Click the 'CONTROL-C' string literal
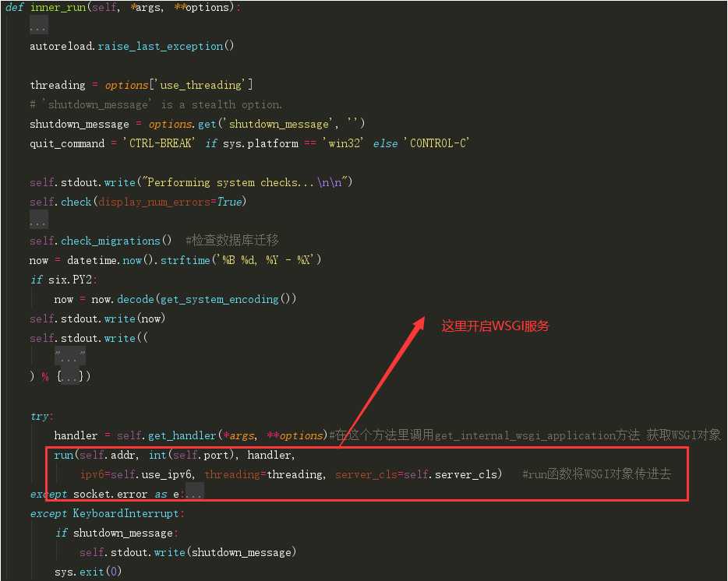Screen dimensions: 728x581 (x=436, y=143)
